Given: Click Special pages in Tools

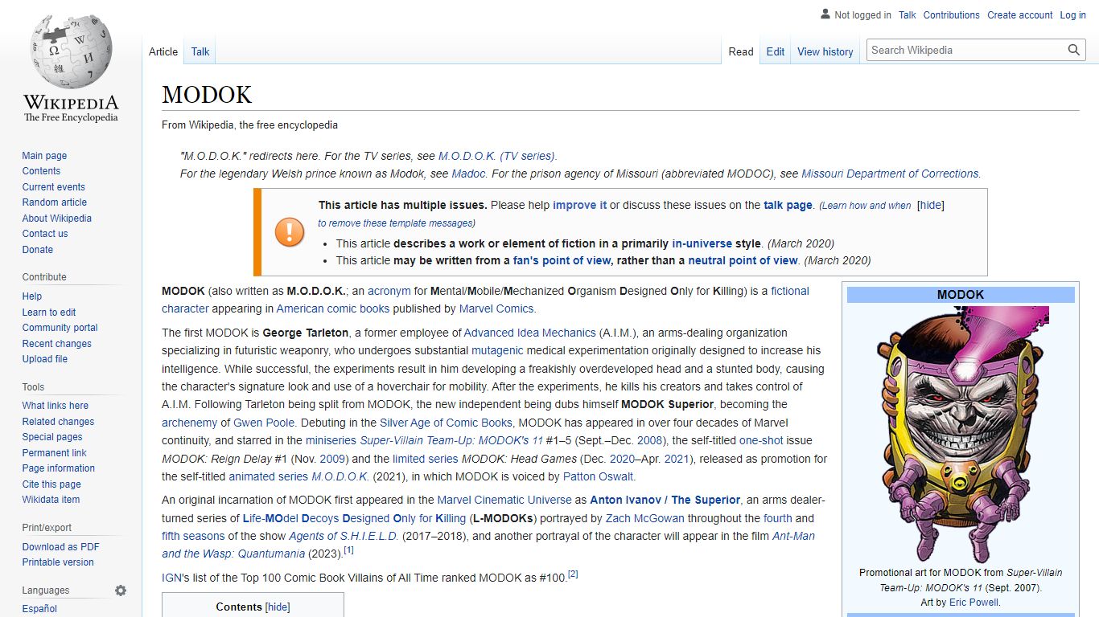Looking at the screenshot, I should (52, 437).
